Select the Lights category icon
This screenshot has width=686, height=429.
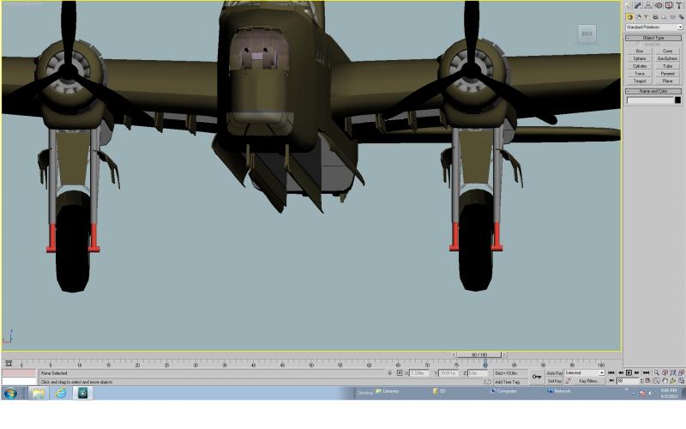pos(647,17)
